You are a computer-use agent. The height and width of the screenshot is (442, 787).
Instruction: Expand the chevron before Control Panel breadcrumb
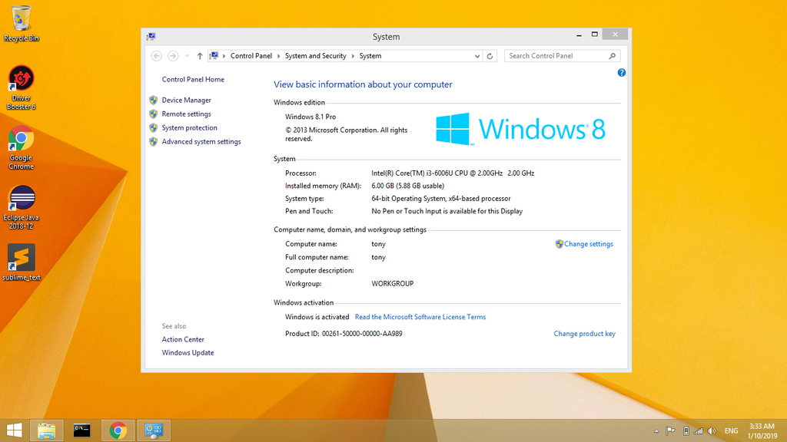(x=224, y=56)
